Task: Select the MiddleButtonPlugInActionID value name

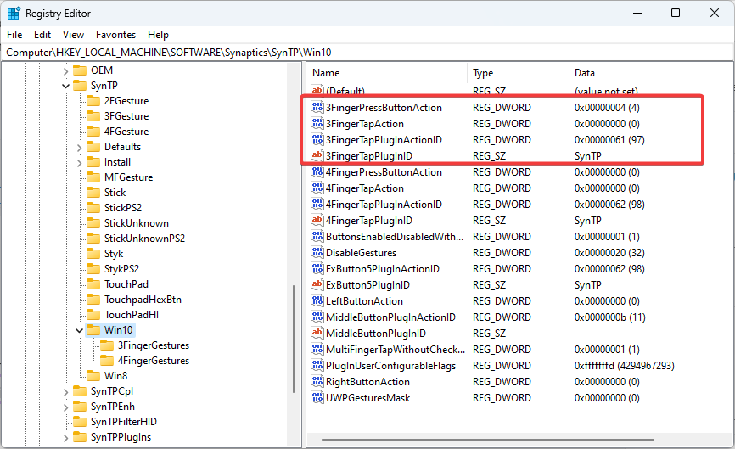Action: tap(390, 317)
